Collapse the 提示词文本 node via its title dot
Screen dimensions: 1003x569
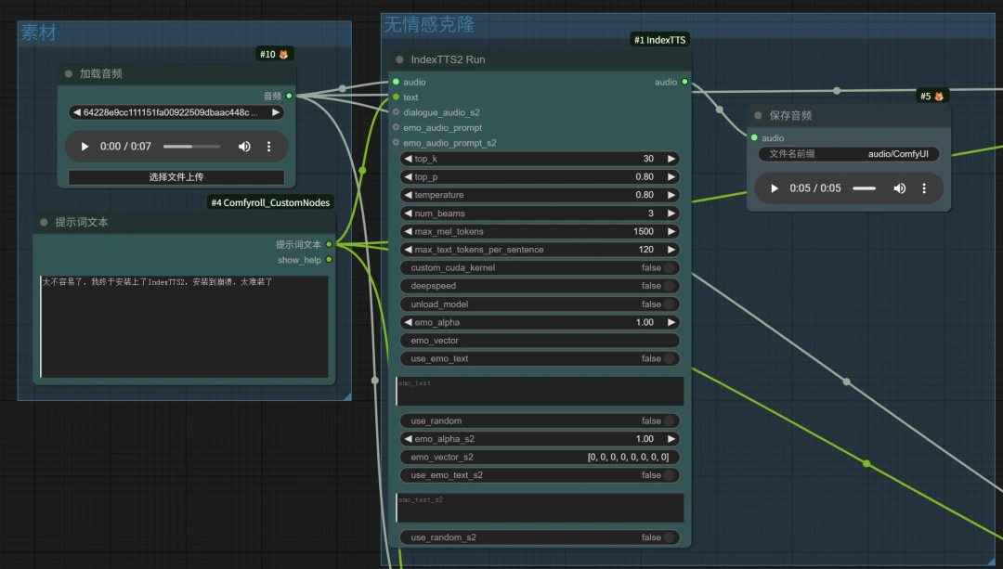pos(45,222)
